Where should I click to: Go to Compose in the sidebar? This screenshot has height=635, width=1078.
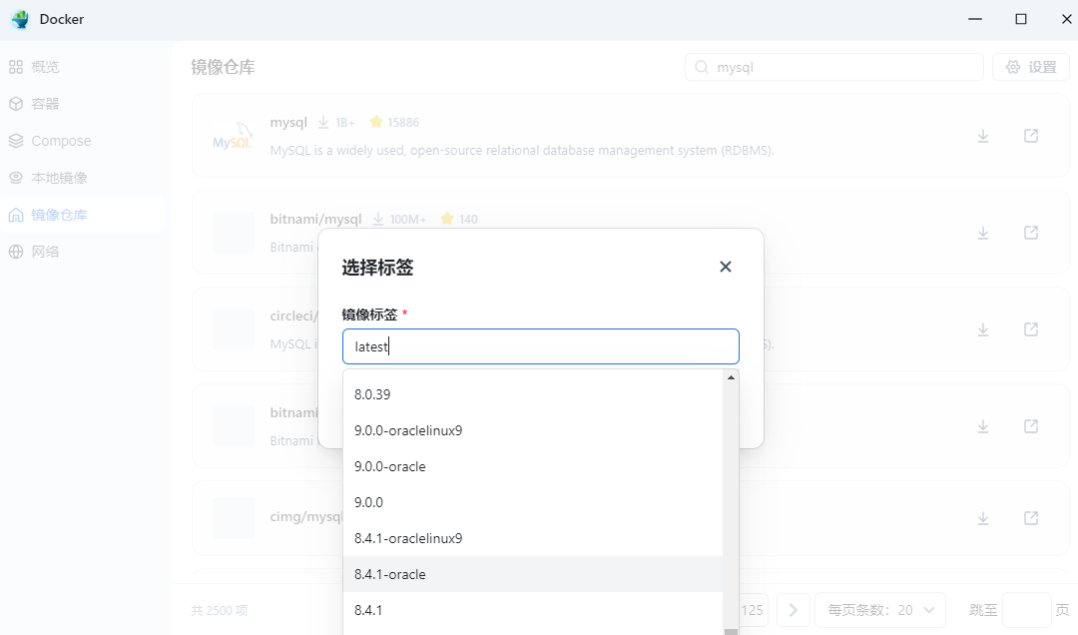(81, 141)
